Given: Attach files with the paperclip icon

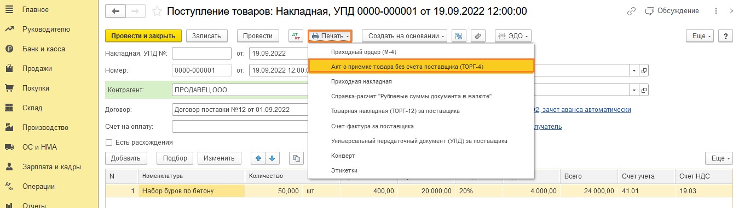Looking at the screenshot, I should 478,36.
